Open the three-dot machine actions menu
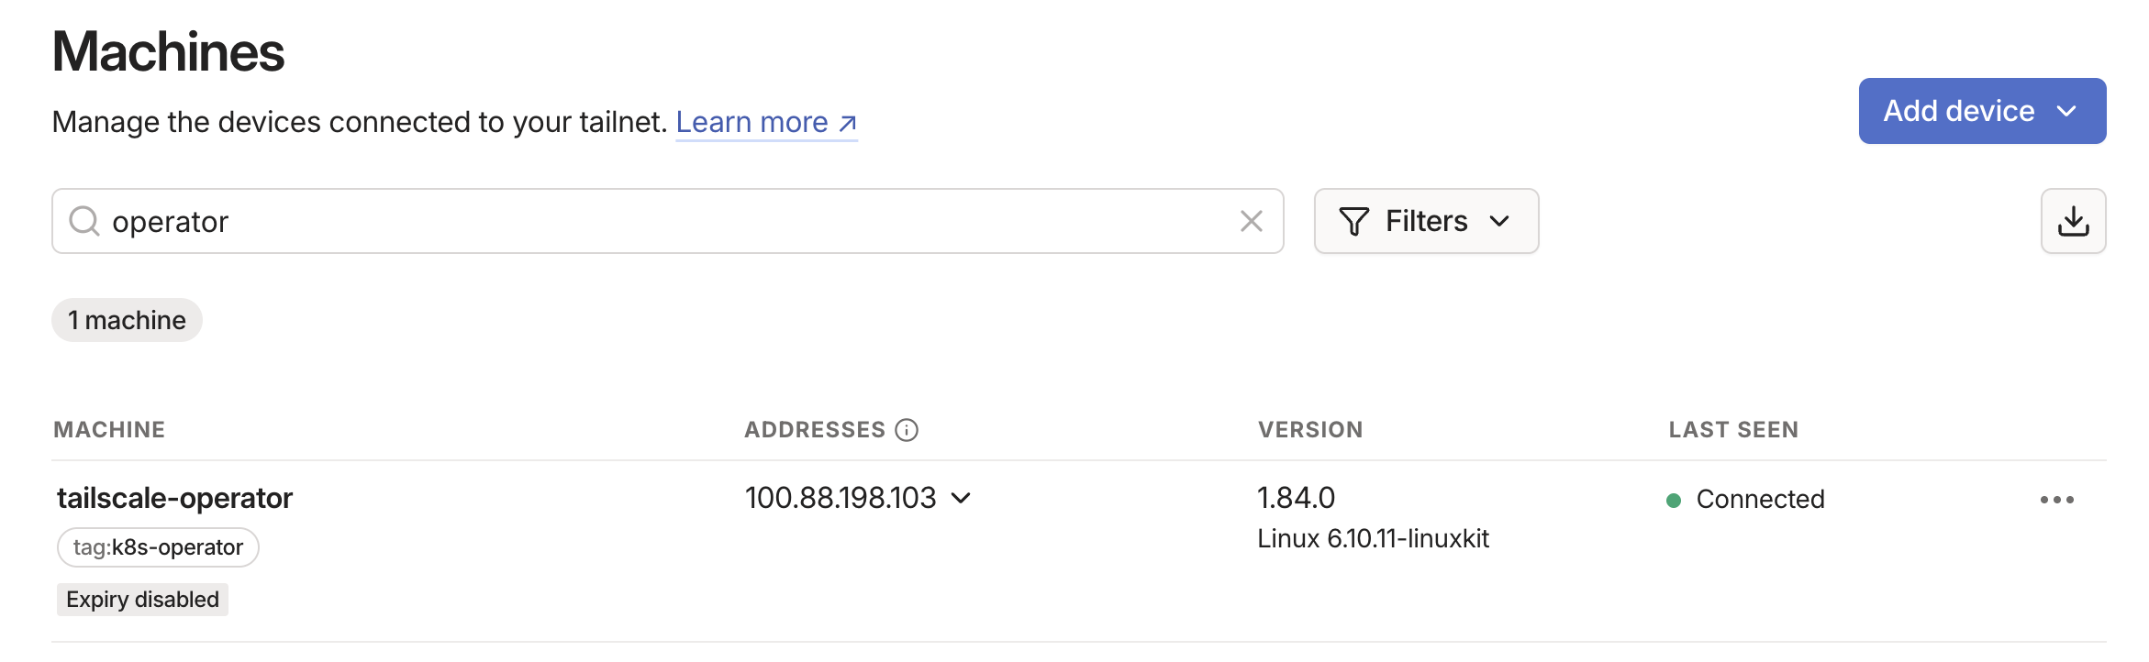 [x=2056, y=500]
